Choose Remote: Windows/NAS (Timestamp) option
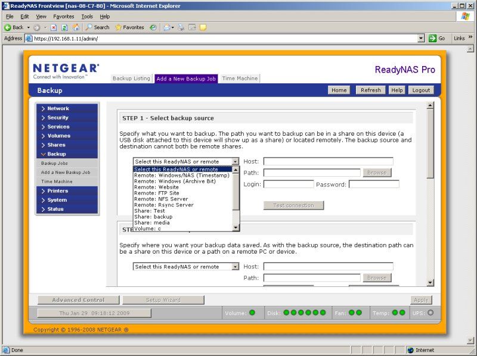The image size is (477, 356). click(182, 175)
